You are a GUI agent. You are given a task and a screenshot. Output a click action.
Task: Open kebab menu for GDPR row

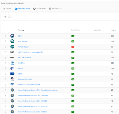(5, 74)
